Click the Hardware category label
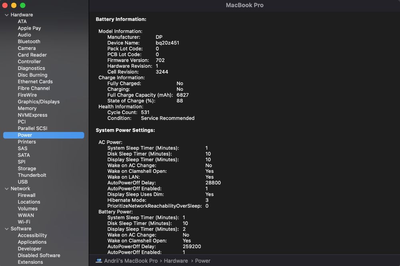Screen dimensions: 400x266 [22, 15]
